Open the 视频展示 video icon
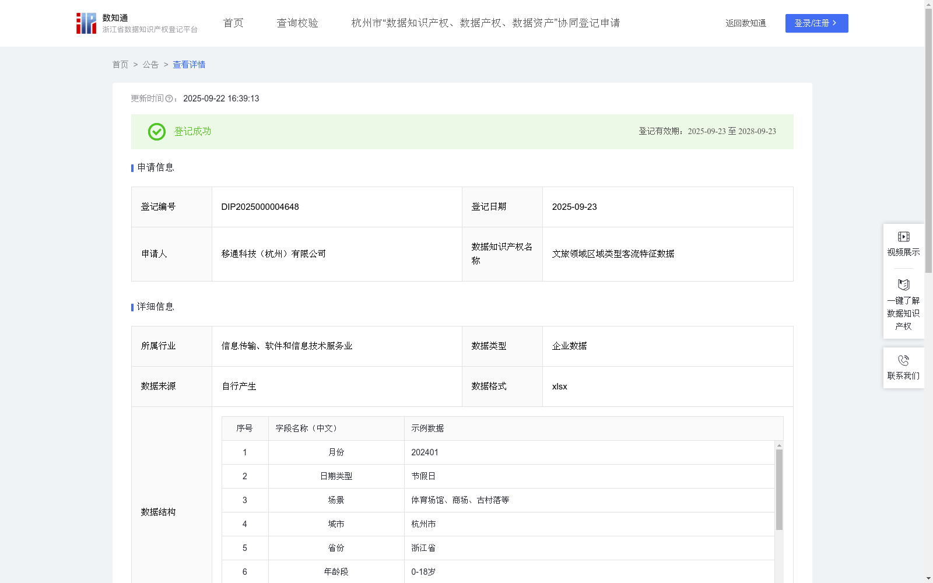This screenshot has width=933, height=583. click(x=903, y=237)
